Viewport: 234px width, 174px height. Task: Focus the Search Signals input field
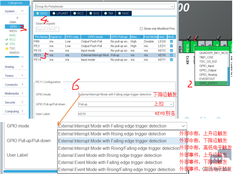pyautogui.click(x=47, y=29)
